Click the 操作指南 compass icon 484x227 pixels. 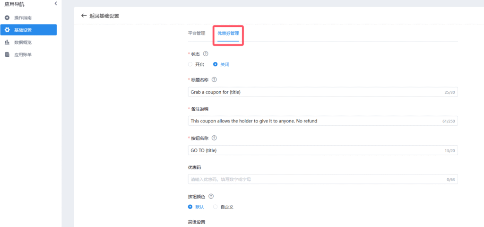coord(7,18)
